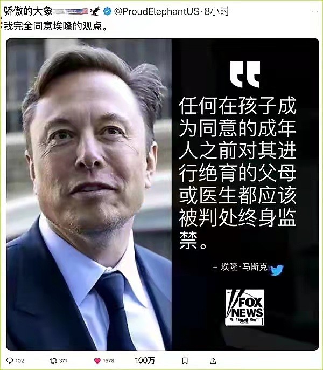323x370 pixels.
Task: Click the 8小时 timestamp
Action: pos(216,11)
